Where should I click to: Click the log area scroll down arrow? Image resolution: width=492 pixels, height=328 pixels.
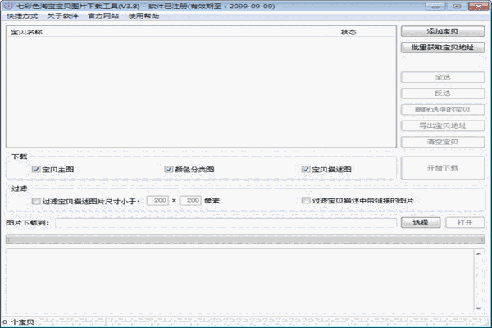(479, 308)
